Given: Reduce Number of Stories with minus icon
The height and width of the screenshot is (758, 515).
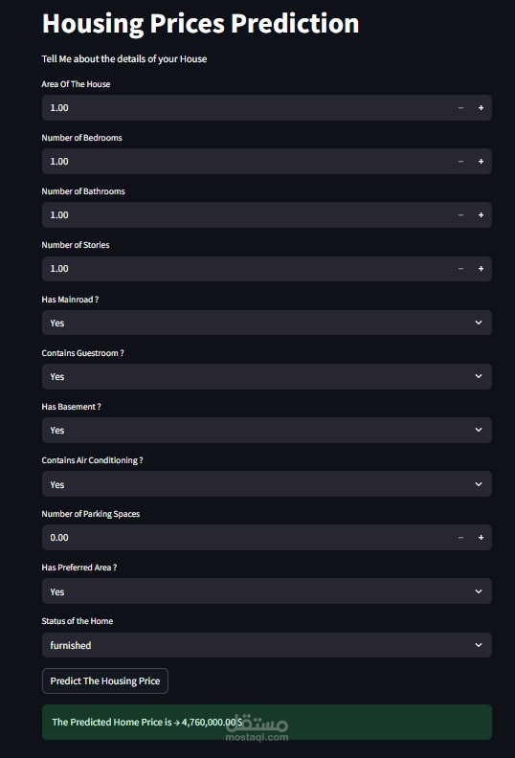Looking at the screenshot, I should (460, 269).
